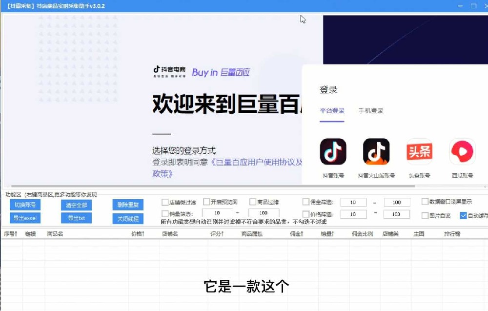
Task: Click the 店铺类 column header
Action: pos(390,234)
